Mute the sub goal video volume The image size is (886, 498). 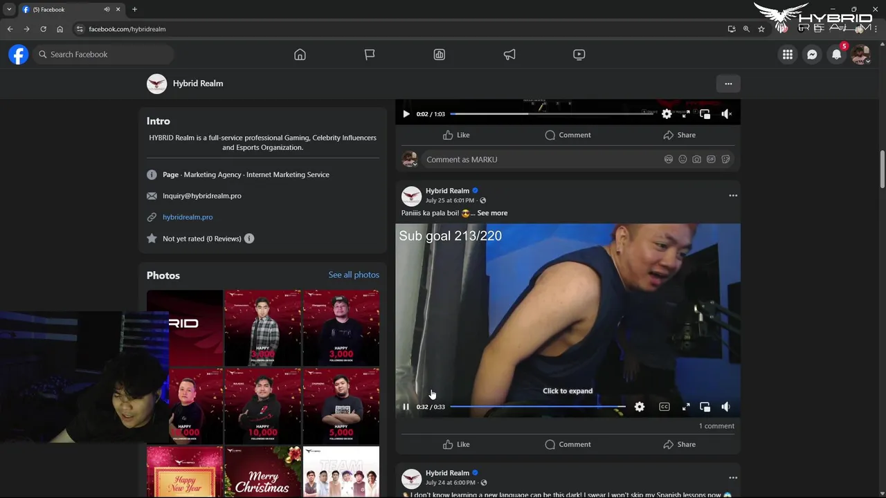726,407
